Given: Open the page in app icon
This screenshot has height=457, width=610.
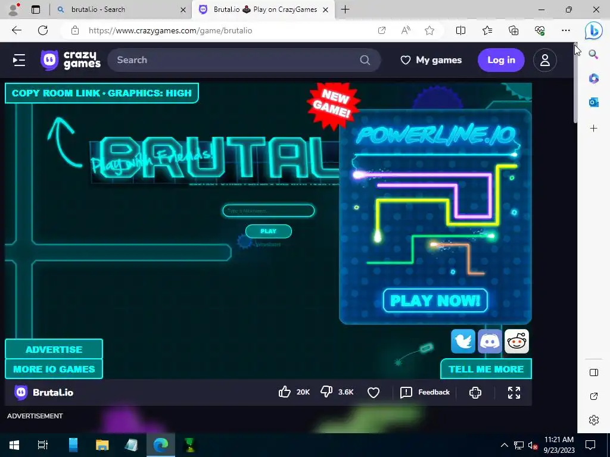Looking at the screenshot, I should click(382, 30).
